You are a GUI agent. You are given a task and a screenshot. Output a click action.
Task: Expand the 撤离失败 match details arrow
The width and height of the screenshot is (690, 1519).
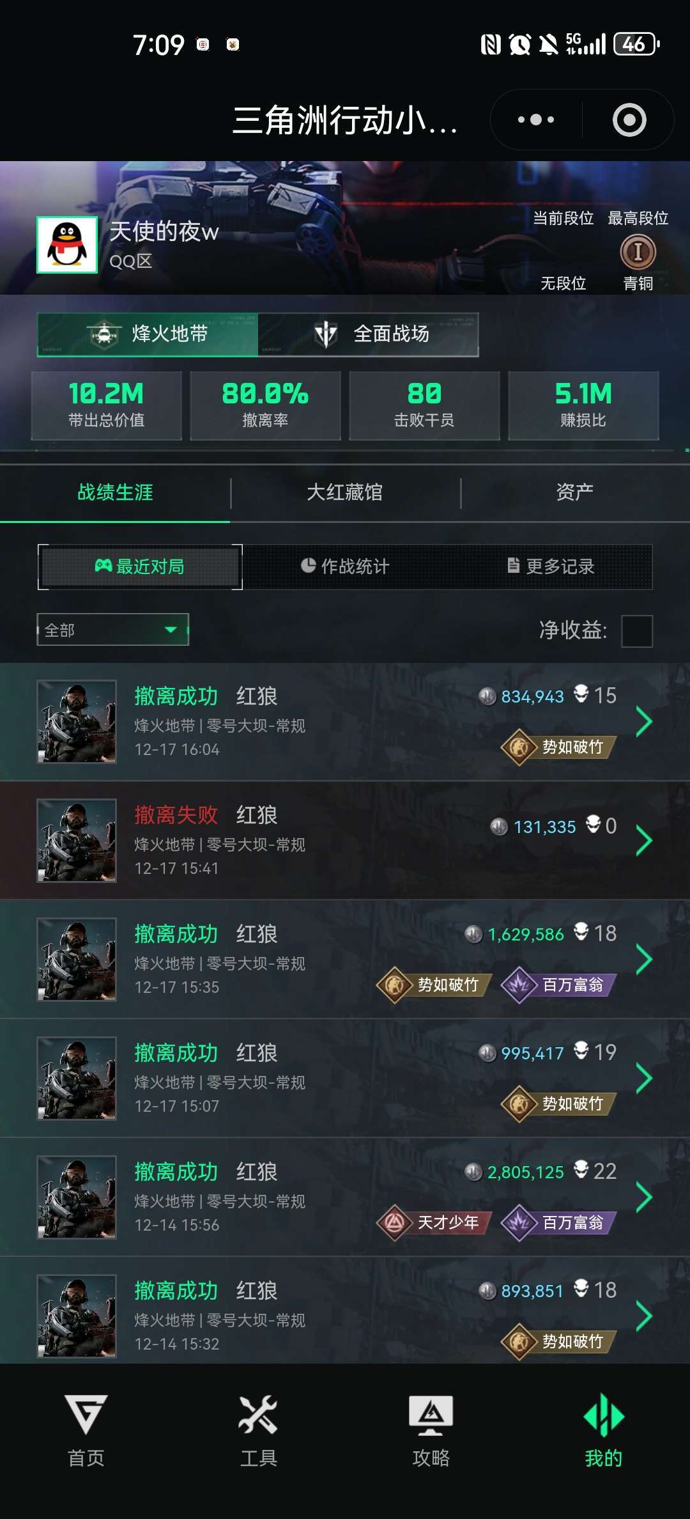pyautogui.click(x=644, y=841)
